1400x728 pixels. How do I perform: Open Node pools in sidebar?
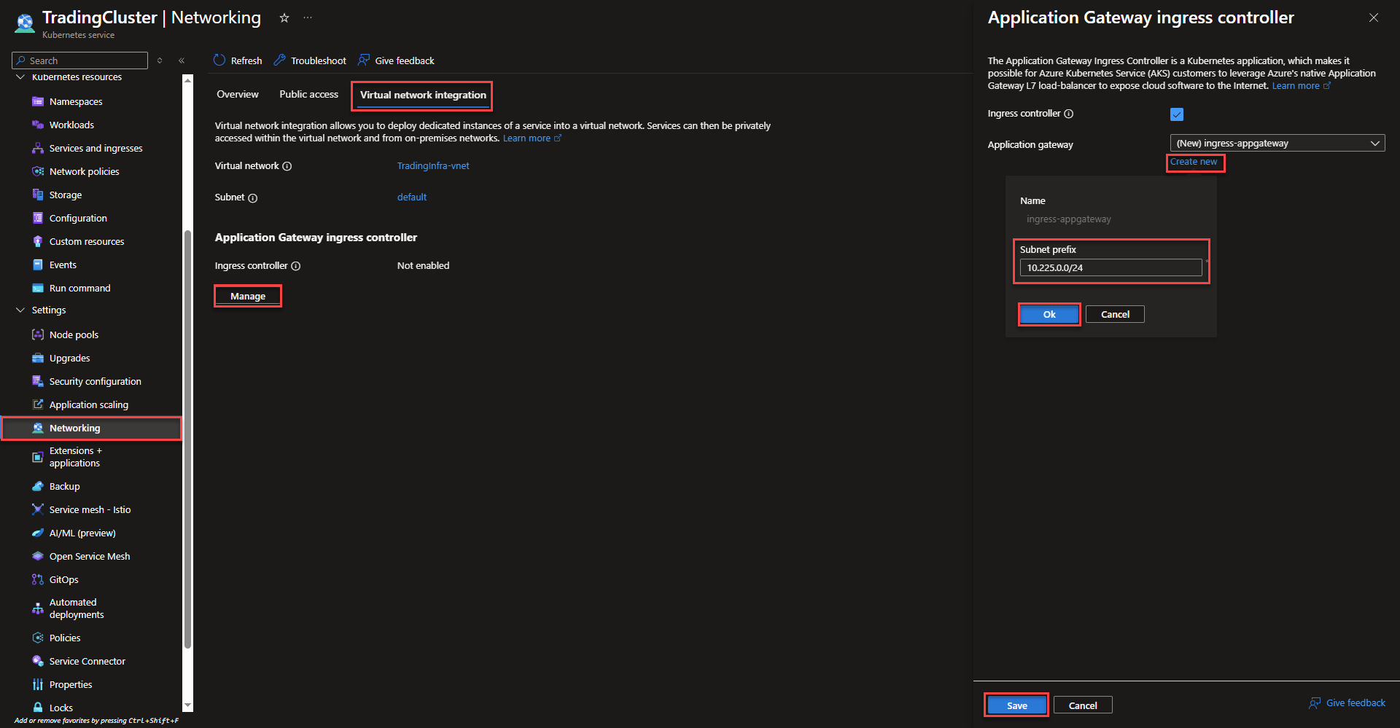(74, 335)
